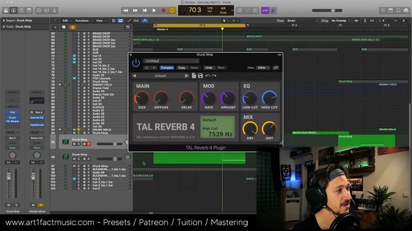Click the TAL undo curved arrow icon
This screenshot has width=412, height=231.
pos(207,76)
